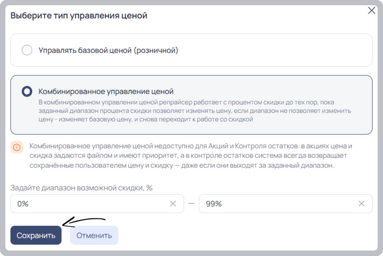
Task: Focus the maximum discount input showing 99%
Action: [285, 204]
